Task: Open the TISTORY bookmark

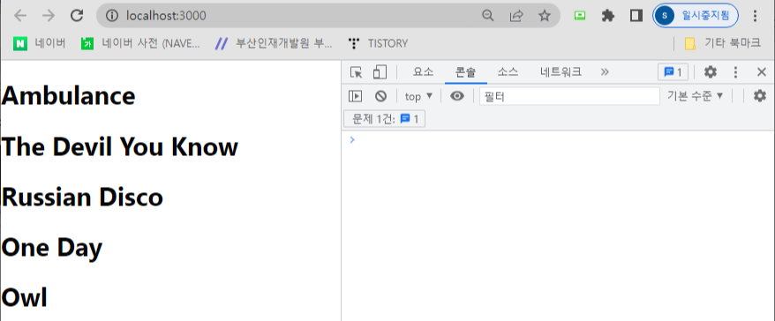Action: pyautogui.click(x=378, y=43)
